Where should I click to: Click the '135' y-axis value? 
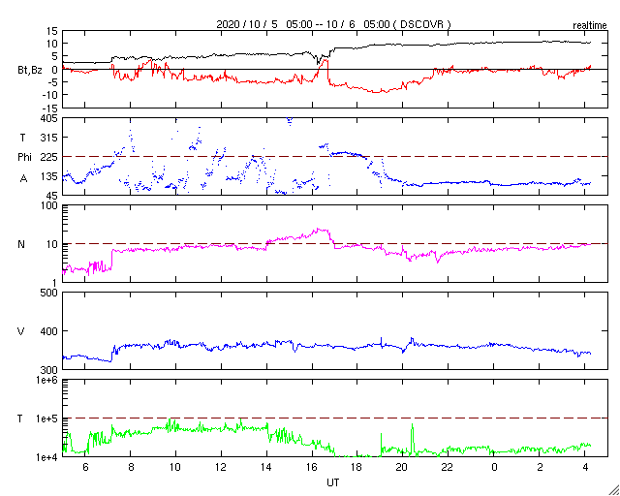tap(49, 176)
